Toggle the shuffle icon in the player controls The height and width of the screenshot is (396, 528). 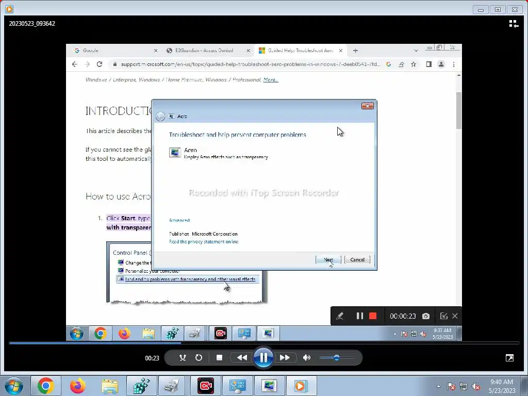tap(183, 358)
